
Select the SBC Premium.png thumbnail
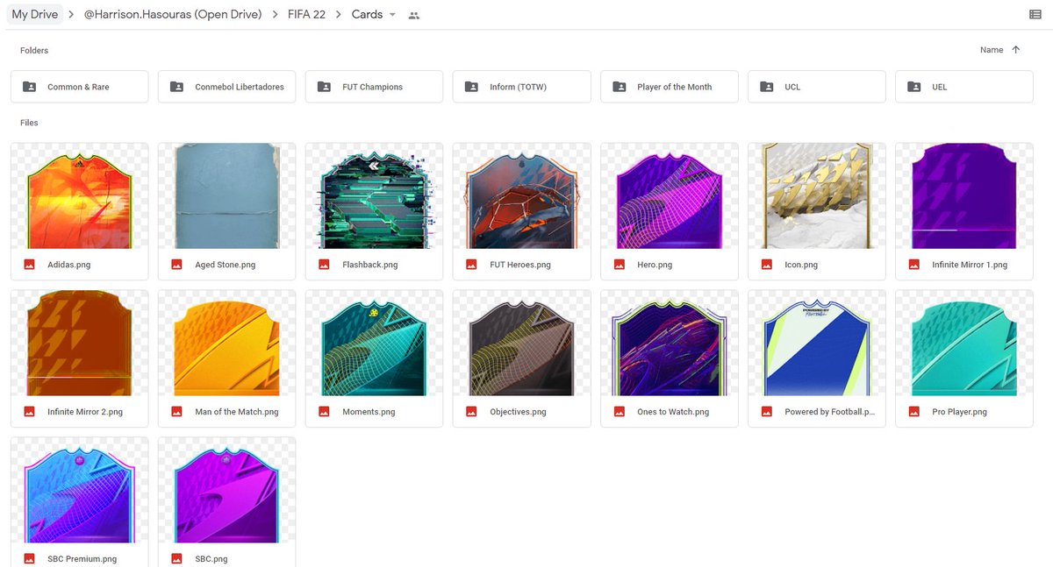click(x=80, y=490)
